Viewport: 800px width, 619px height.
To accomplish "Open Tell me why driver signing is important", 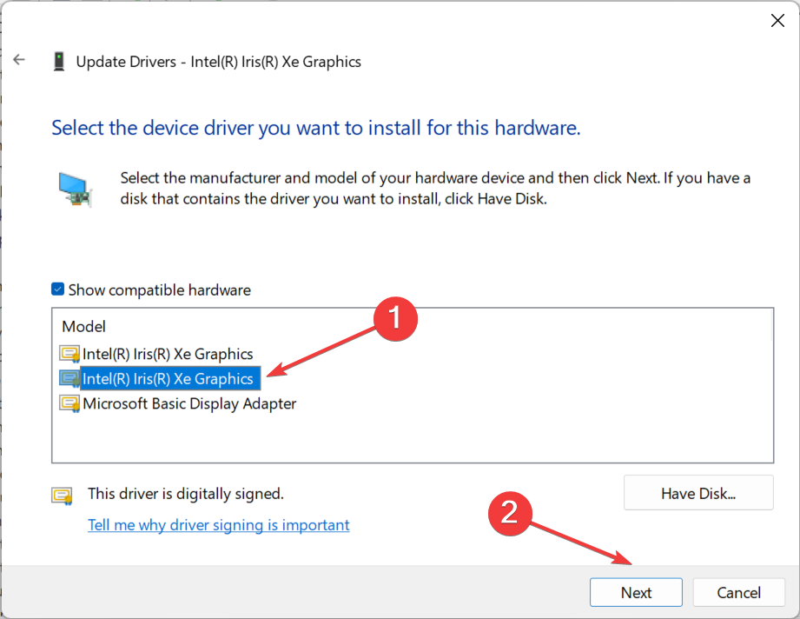I will point(218,525).
